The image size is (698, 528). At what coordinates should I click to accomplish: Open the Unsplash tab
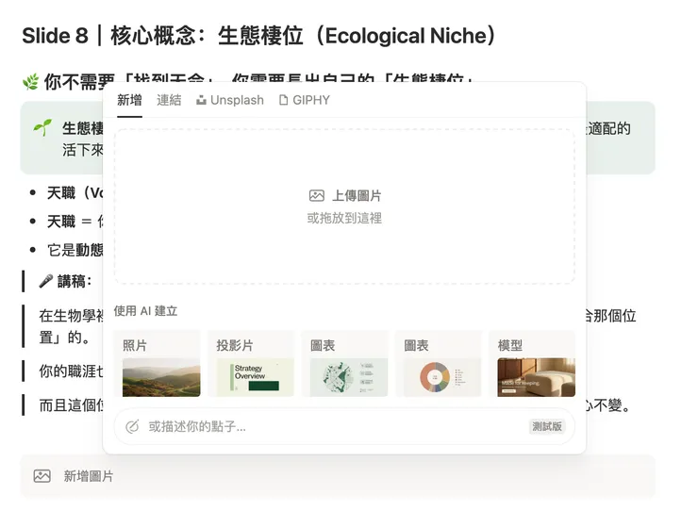(230, 100)
